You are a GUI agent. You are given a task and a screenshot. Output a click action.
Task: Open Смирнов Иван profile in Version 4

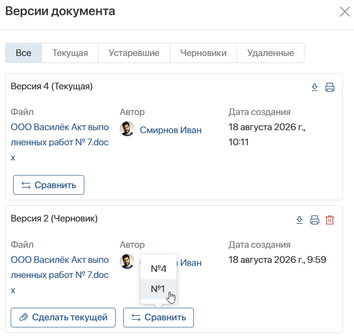pyautogui.click(x=171, y=130)
